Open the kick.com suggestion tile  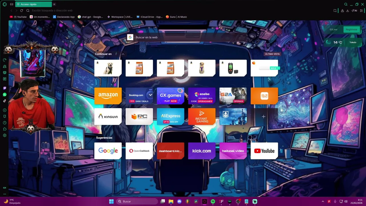[x=202, y=151]
